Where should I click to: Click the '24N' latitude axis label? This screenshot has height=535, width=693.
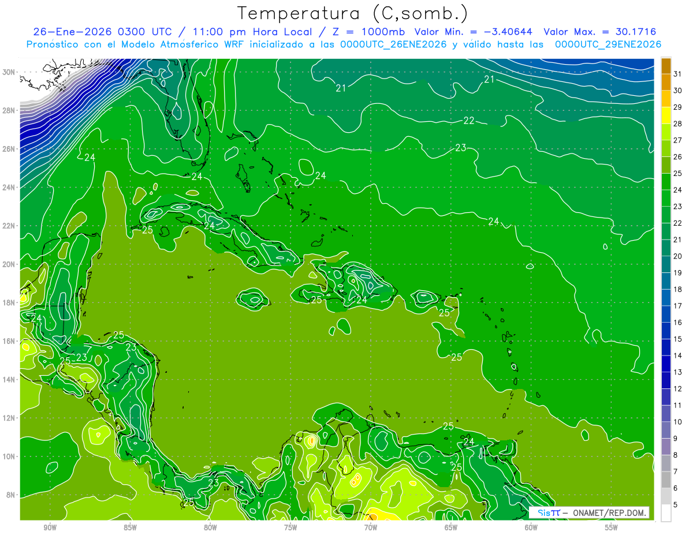[x=9, y=188]
